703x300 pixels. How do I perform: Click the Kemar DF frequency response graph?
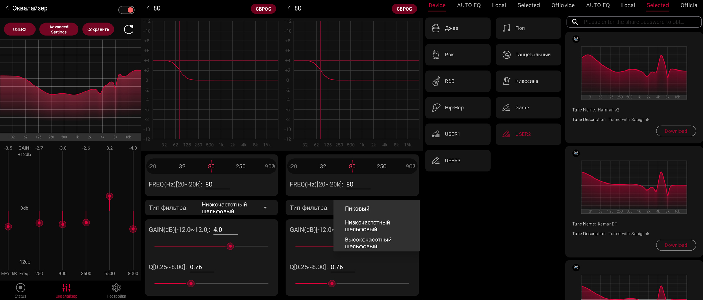(x=634, y=187)
